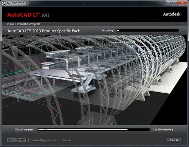
Task: Click the AutoCAD title bar icon
Action: 3,3
